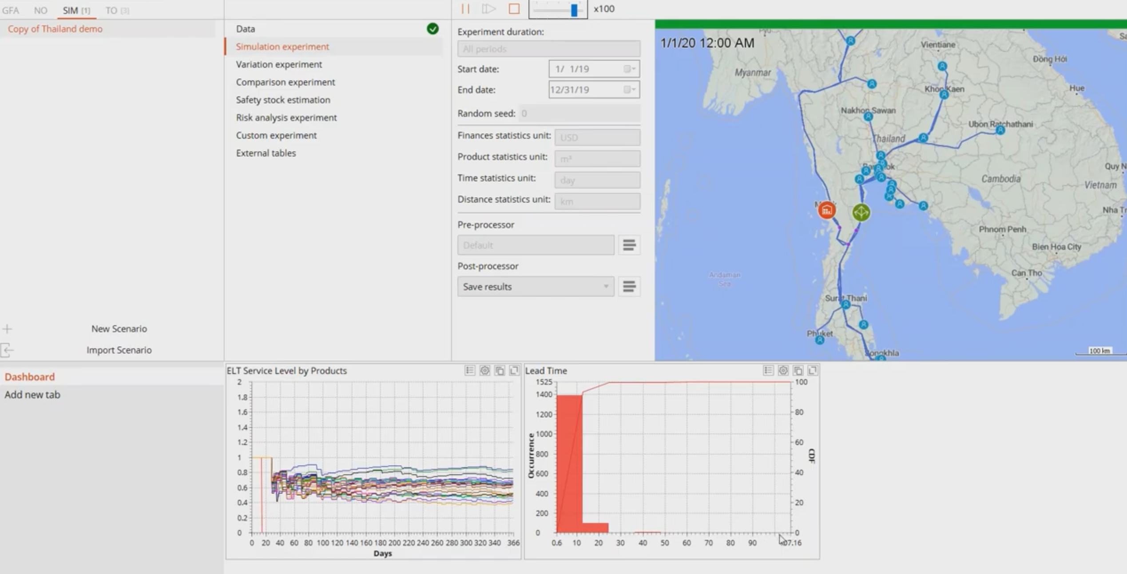Click the plus icon beside New Scenario

pos(7,329)
